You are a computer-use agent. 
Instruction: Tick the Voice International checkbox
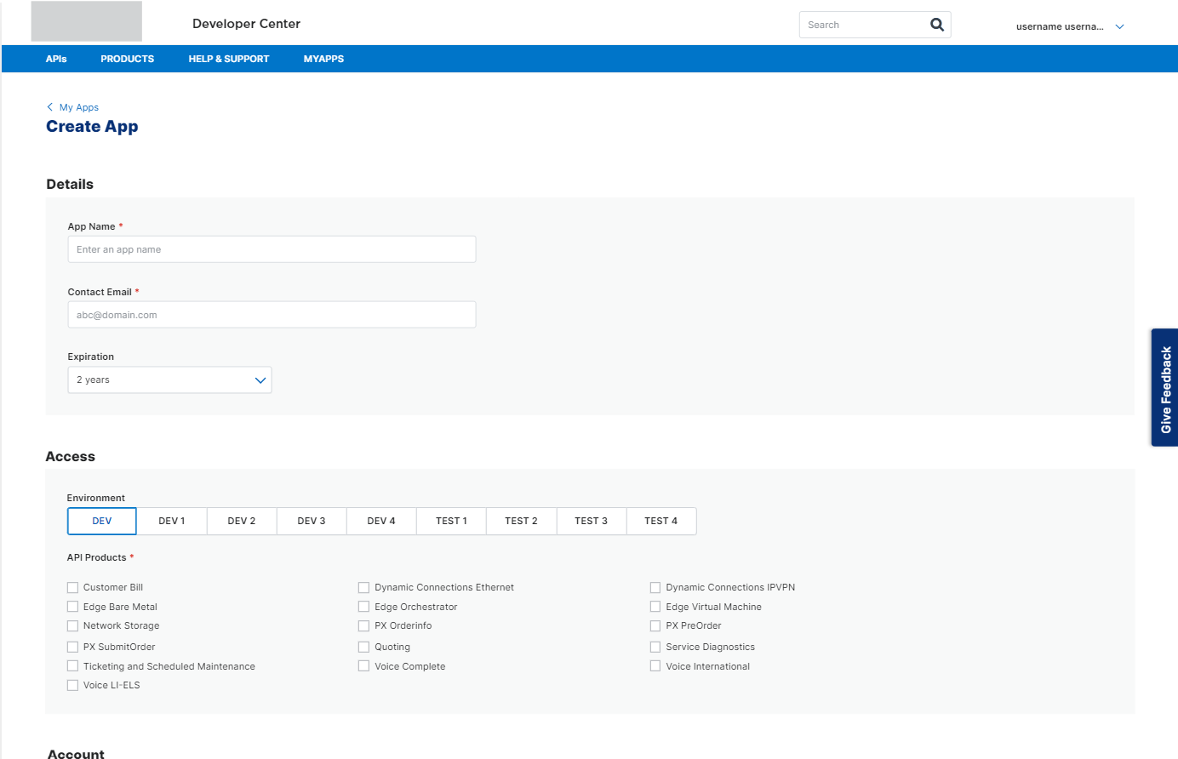(655, 666)
